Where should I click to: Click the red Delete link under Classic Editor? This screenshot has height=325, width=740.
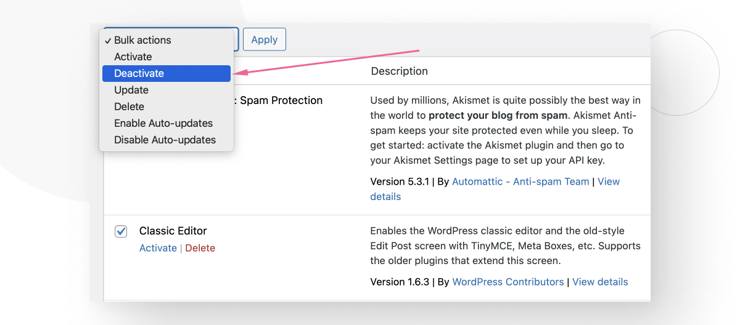pos(200,248)
